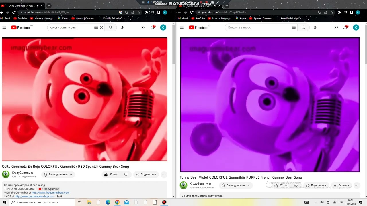Screen dimensions: 367x206
Task: Open more actions ellipsis under red video
Action: pyautogui.click(x=164, y=175)
